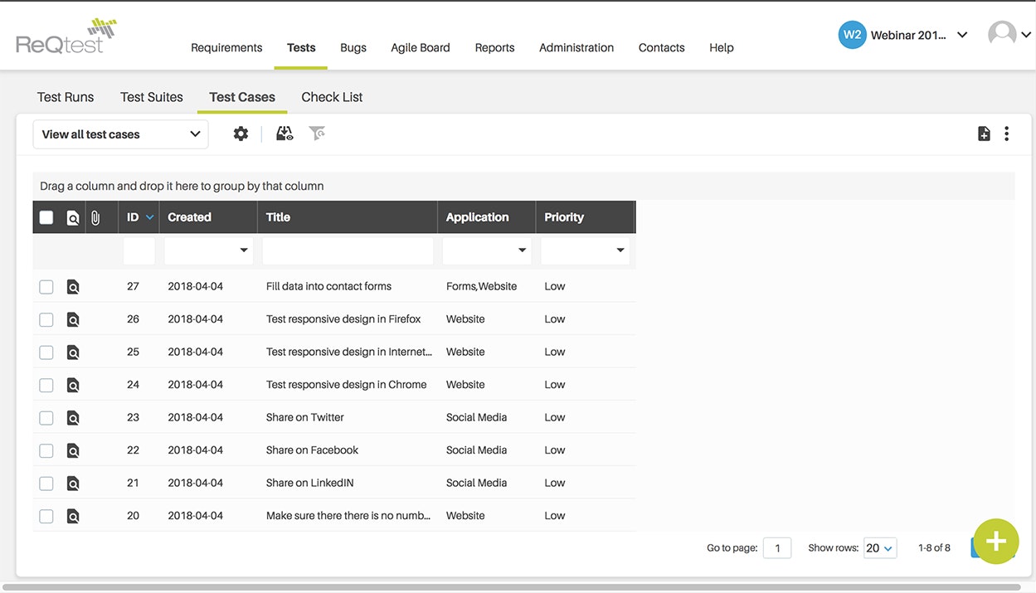Preview test case 23 magnifier icon

coord(73,418)
